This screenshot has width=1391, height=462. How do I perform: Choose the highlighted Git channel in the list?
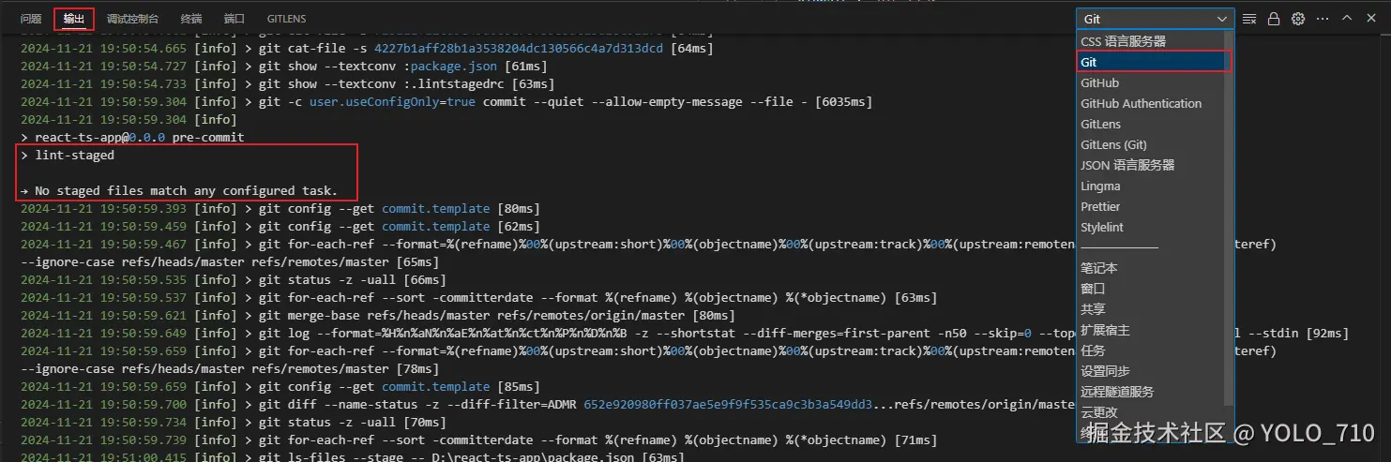1156,62
